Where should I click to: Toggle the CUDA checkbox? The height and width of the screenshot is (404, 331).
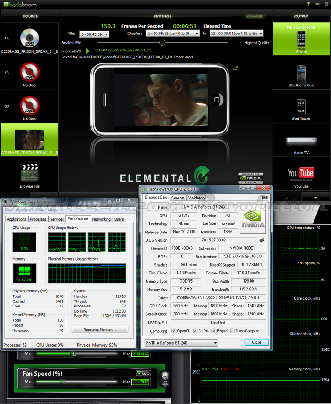tap(195, 331)
